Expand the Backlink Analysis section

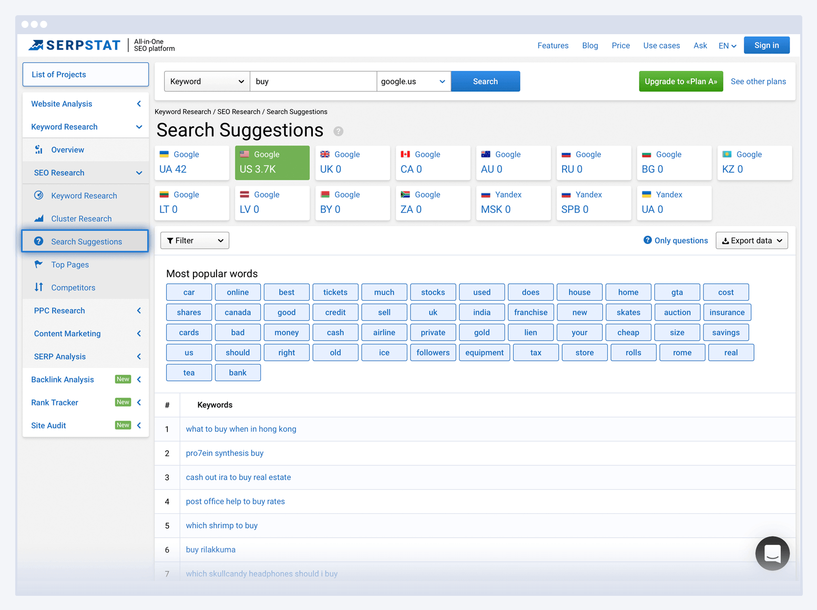point(86,379)
